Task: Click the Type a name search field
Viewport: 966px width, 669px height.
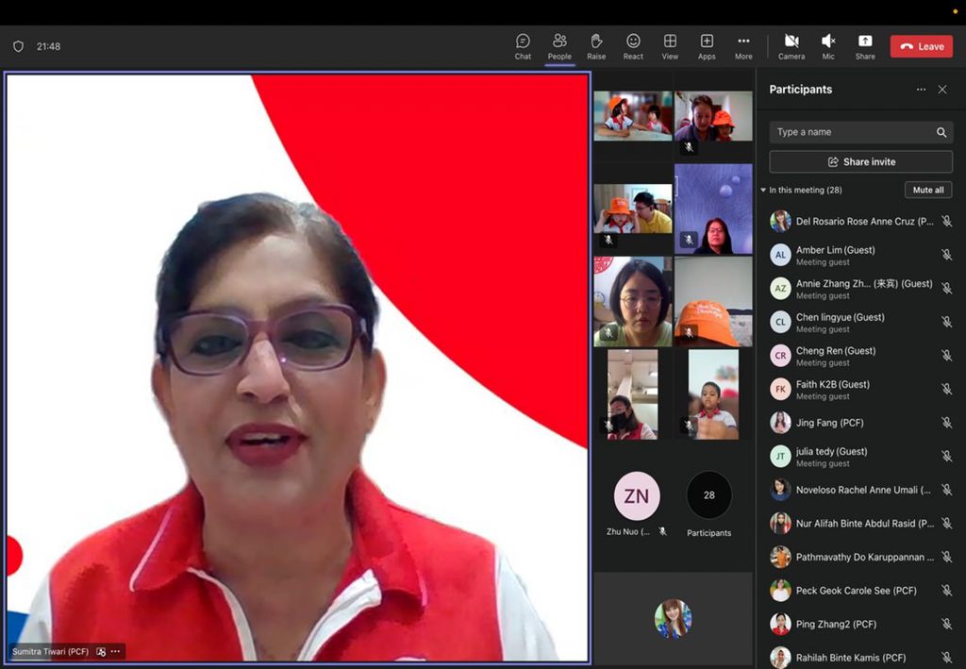Action: [x=860, y=132]
